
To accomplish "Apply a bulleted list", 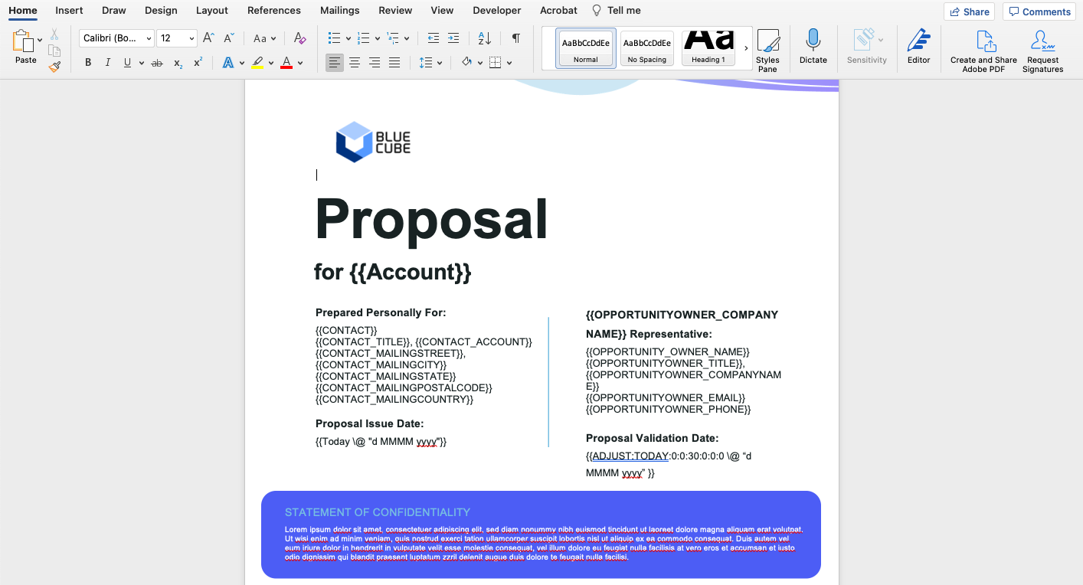I will [334, 38].
